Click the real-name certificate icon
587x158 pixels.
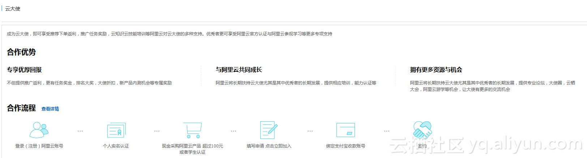116,130
